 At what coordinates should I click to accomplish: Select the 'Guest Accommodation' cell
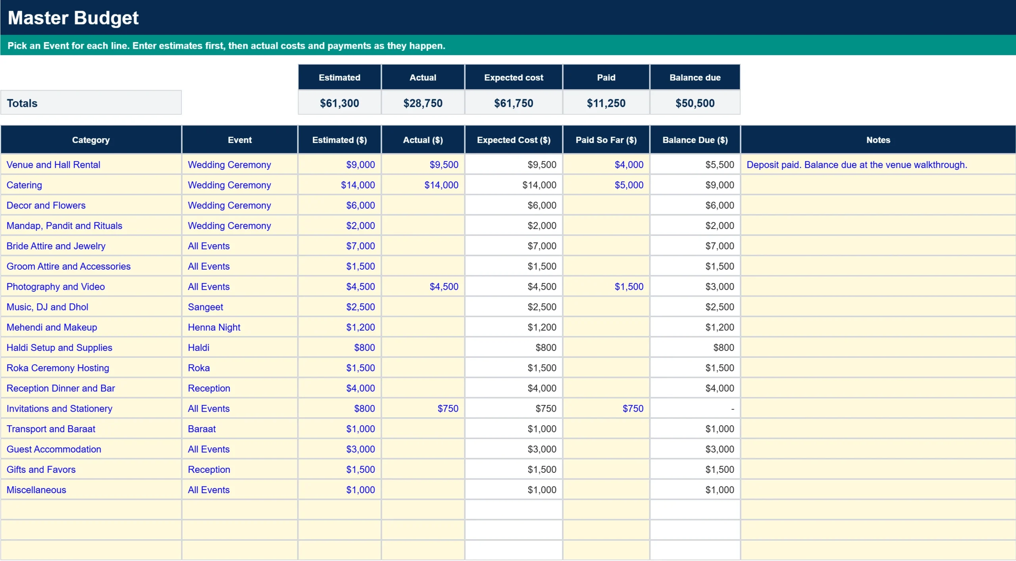point(91,449)
